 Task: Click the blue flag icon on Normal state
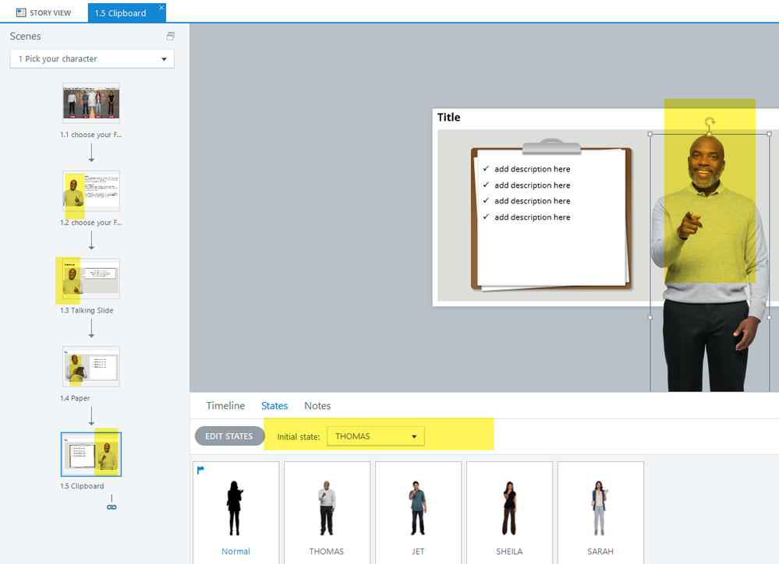(x=200, y=470)
